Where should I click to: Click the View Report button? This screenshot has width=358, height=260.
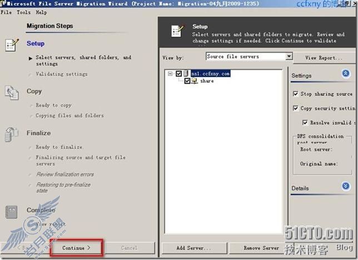pos(324,58)
